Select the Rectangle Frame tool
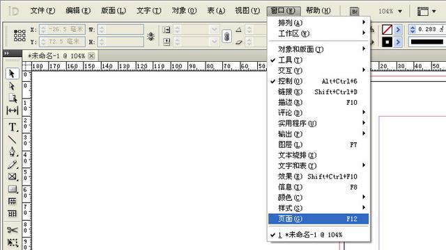 click(x=13, y=176)
